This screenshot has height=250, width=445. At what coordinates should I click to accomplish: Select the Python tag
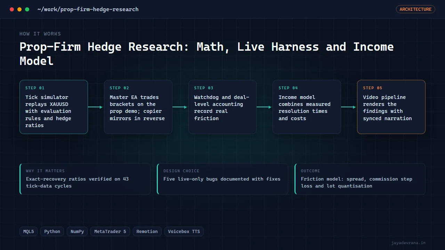tap(52, 232)
